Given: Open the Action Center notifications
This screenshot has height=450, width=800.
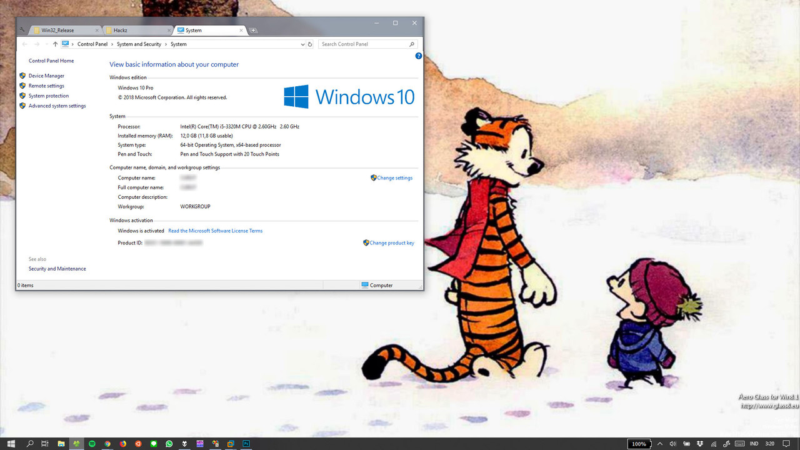Looking at the screenshot, I should tap(786, 444).
